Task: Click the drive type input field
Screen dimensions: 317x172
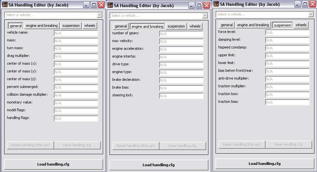Action: point(181,65)
